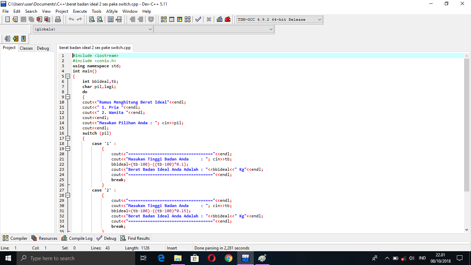Open the Window menu

point(130,11)
